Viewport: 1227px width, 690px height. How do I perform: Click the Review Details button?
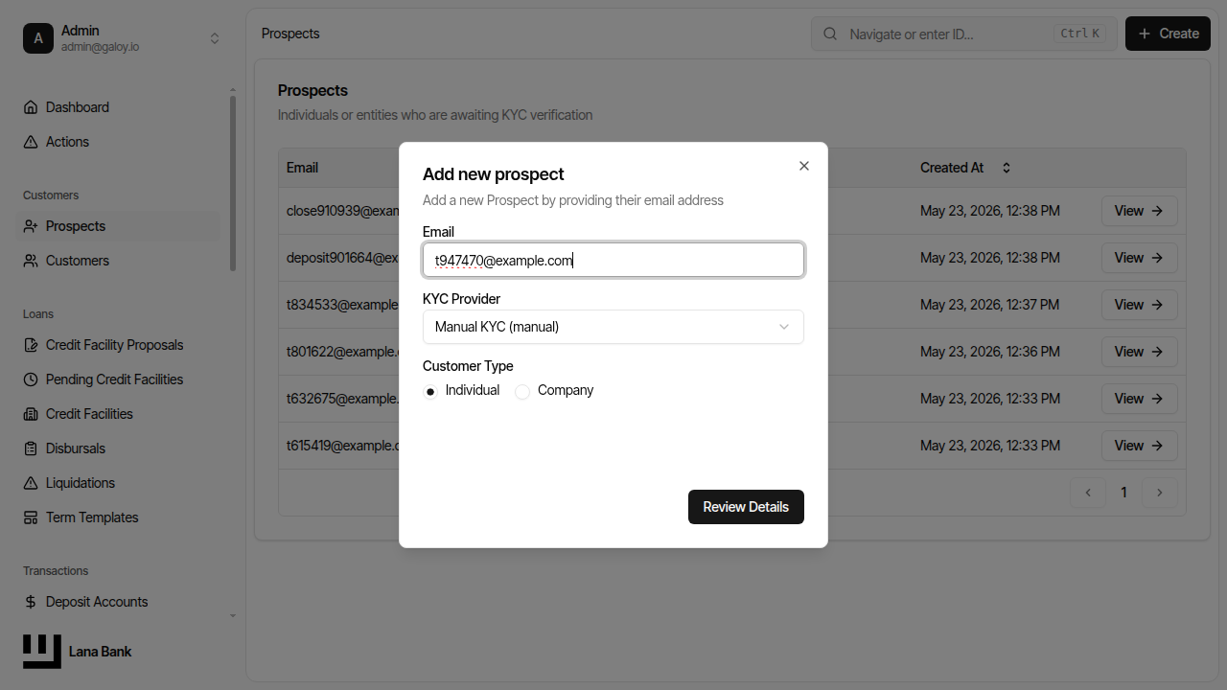coord(746,507)
